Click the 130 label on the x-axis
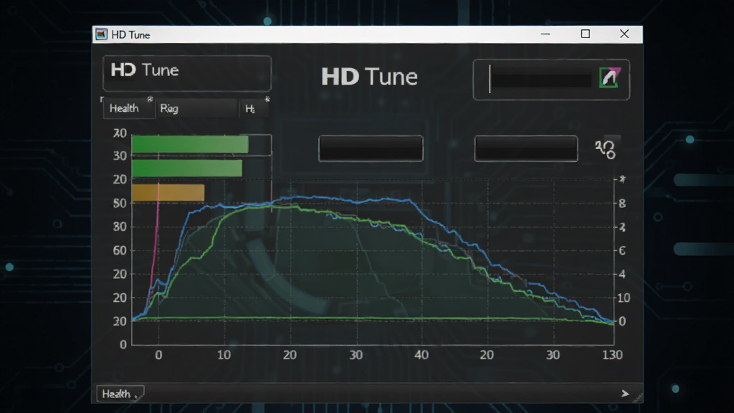Viewport: 734px width, 413px height. (x=612, y=355)
